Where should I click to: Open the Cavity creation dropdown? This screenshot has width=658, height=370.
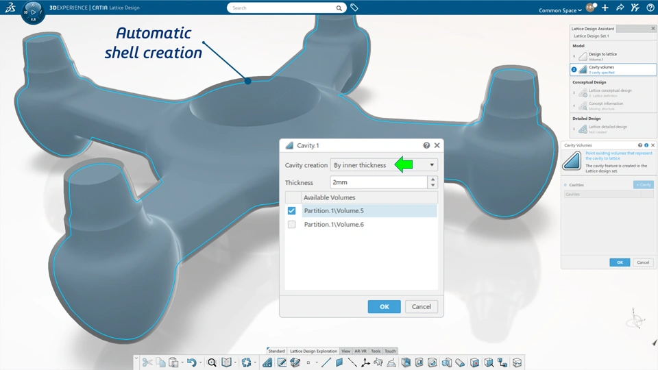[x=384, y=165]
